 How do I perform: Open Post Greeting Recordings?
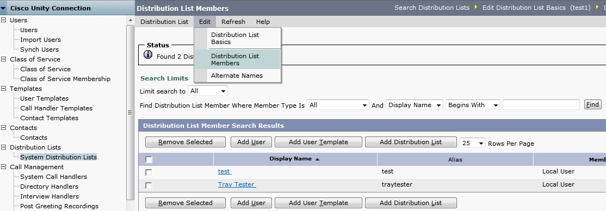point(59,206)
